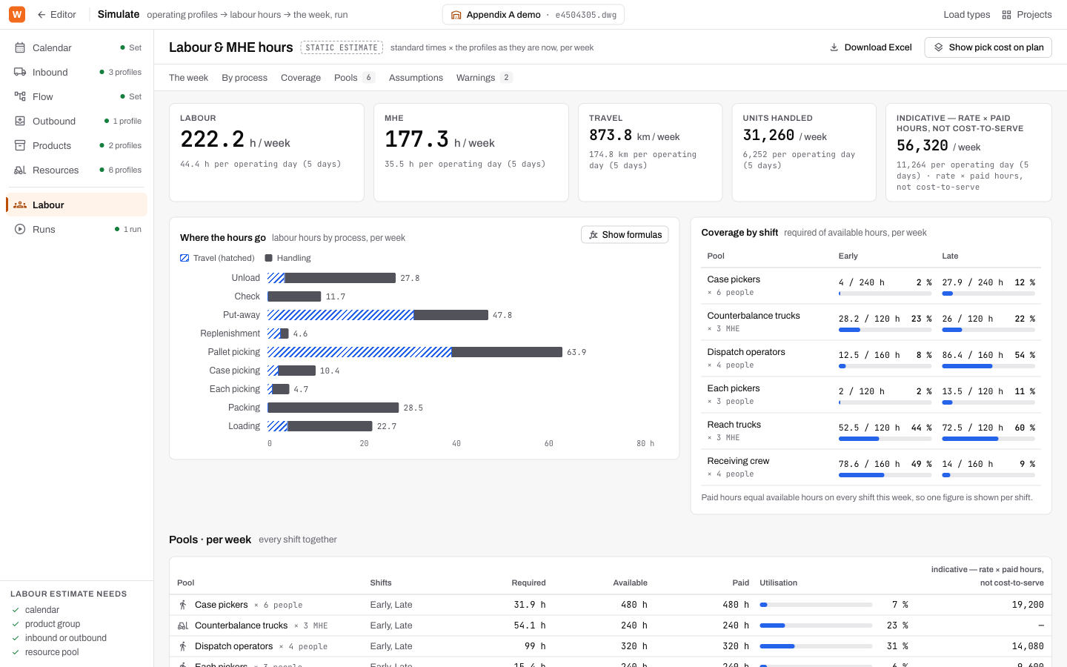This screenshot has height=667, width=1067.
Task: Click the orange W app logo
Action: pyautogui.click(x=16, y=15)
